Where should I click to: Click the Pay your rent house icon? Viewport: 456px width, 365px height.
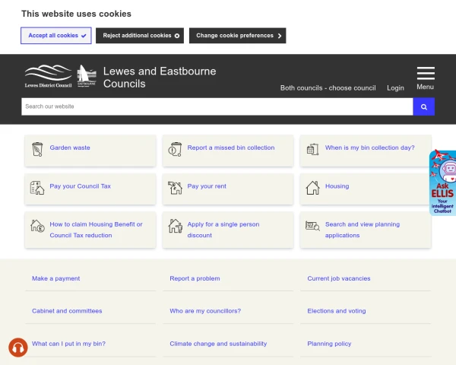pos(176,187)
